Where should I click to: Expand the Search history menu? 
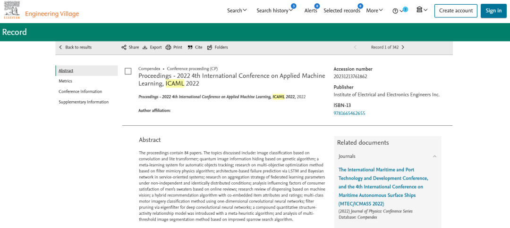pos(274,11)
